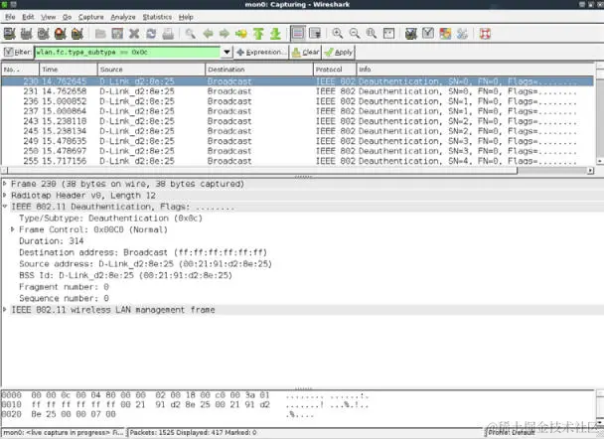This screenshot has width=604, height=439.
Task: Expand Radiotap Header v0 node
Action: (5, 196)
